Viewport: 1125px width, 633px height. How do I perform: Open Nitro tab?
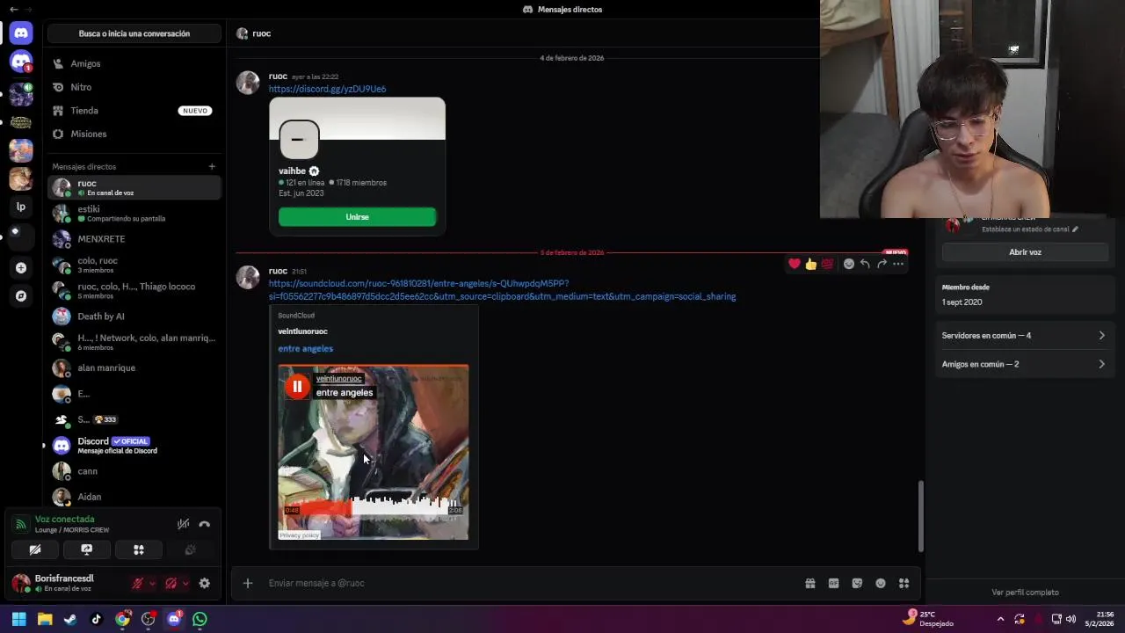tap(134, 87)
